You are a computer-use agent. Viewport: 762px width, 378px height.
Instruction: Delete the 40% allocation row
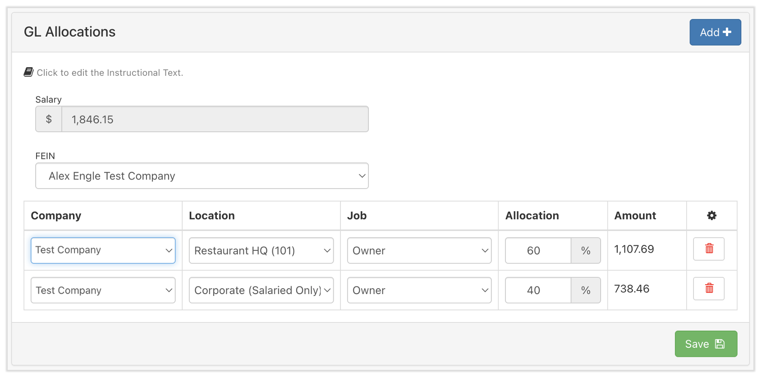click(709, 289)
